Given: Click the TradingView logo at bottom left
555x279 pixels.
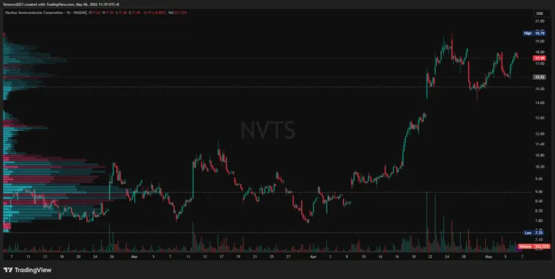Looking at the screenshot, I should 28,270.
